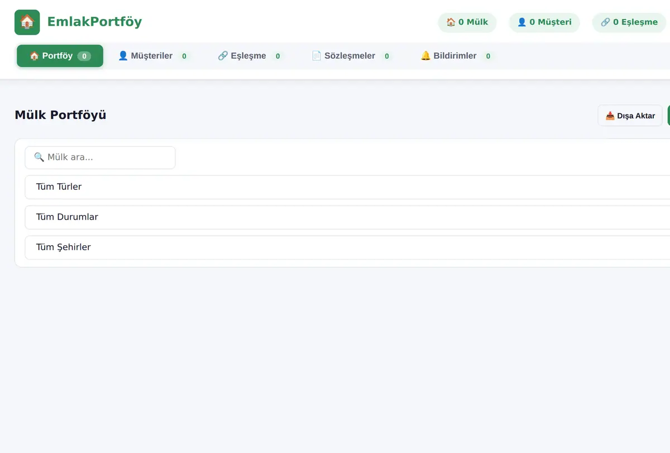Select the Portföy tab

60,56
